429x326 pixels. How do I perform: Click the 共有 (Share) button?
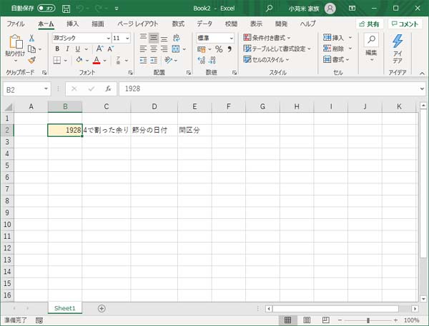369,24
